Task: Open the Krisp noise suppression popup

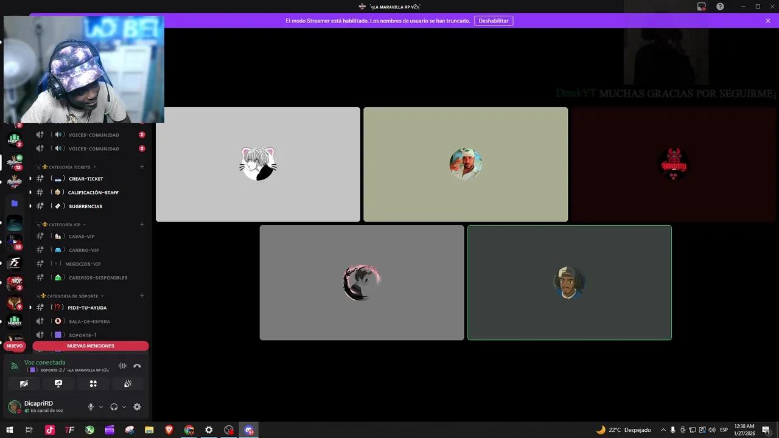Action: pyautogui.click(x=122, y=366)
